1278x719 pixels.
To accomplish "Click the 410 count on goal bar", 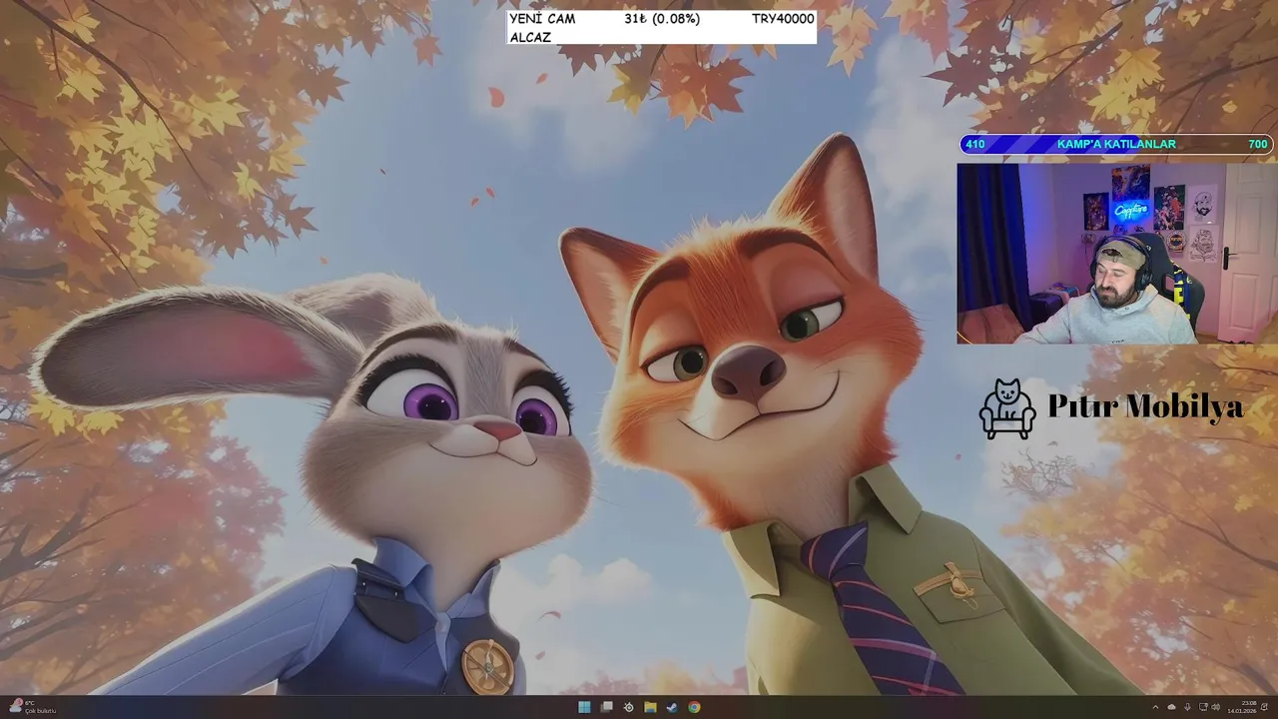I will pyautogui.click(x=975, y=144).
